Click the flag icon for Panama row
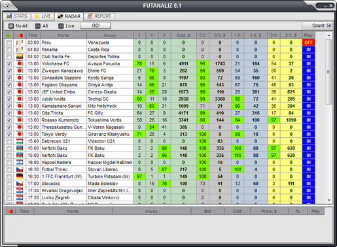 coord(20,50)
